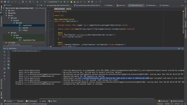The width and height of the screenshot is (187, 105).
Task: Expand the target folder
Action: tap(6, 43)
